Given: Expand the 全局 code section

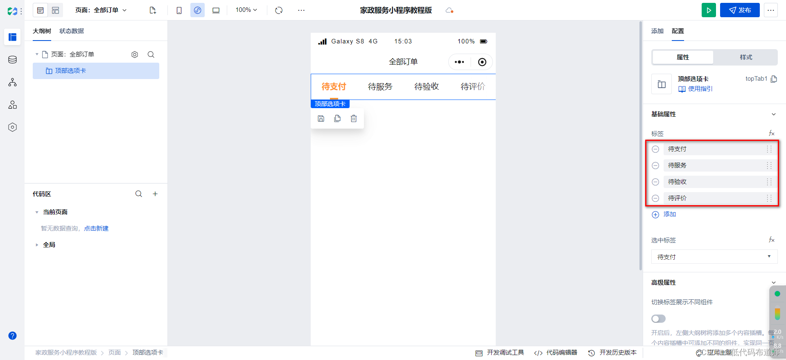Looking at the screenshot, I should click(x=37, y=245).
